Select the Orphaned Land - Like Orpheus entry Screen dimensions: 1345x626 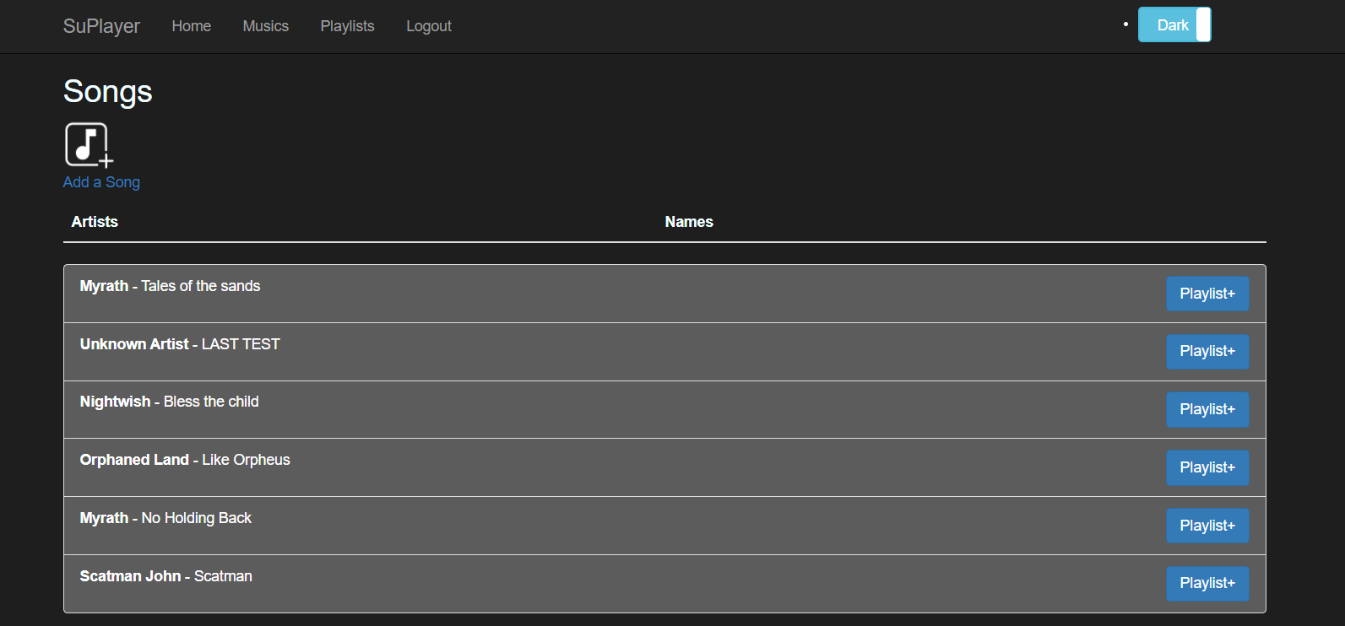tap(185, 460)
